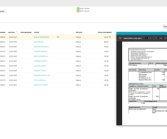This screenshot has width=167, height=139.
Task: Sort by the TOTALE DOCUMENTO column header
Action: [x=105, y=32]
